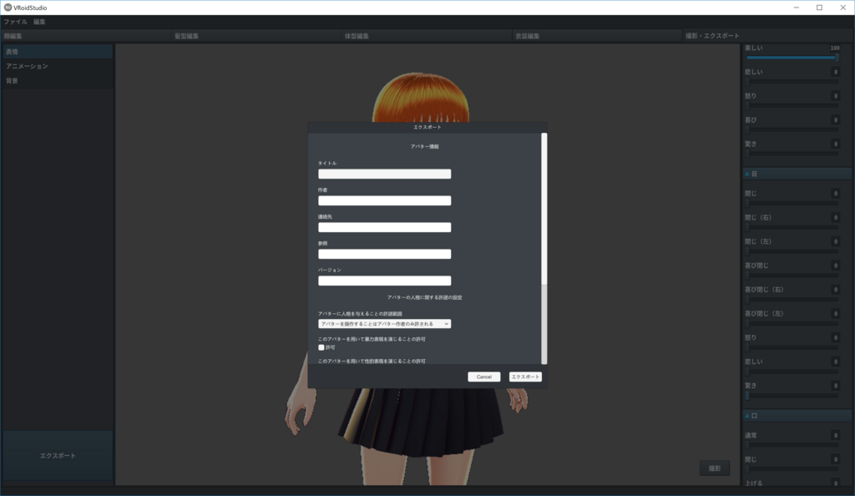The height and width of the screenshot is (496, 855).
Task: Open the avatar personation permission dropdown
Action: coord(384,324)
